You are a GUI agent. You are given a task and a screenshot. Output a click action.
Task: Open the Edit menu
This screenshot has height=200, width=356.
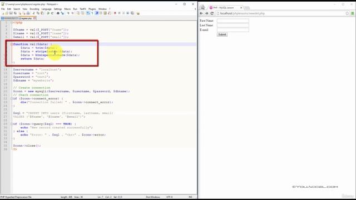click(9, 9)
